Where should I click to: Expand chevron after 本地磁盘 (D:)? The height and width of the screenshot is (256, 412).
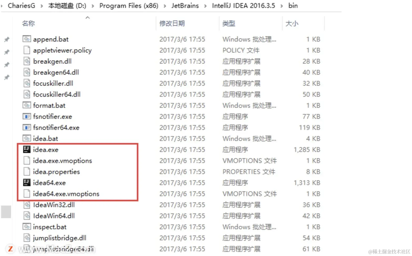click(x=93, y=6)
